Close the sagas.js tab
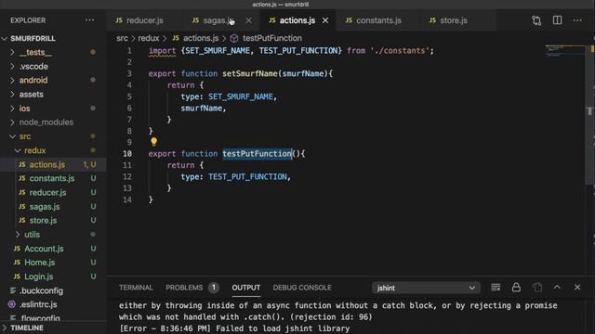This screenshot has height=334, width=595. [x=248, y=20]
